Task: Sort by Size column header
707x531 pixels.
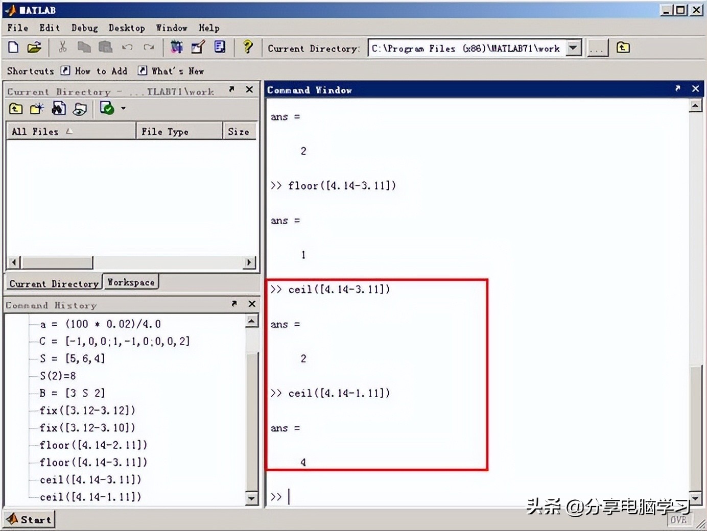Action: pos(240,131)
